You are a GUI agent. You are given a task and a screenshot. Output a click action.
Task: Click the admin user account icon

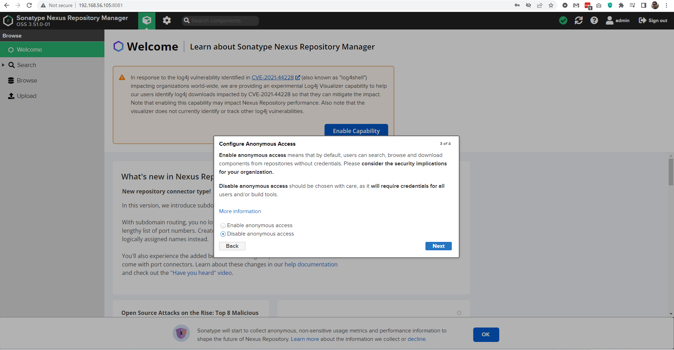609,20
